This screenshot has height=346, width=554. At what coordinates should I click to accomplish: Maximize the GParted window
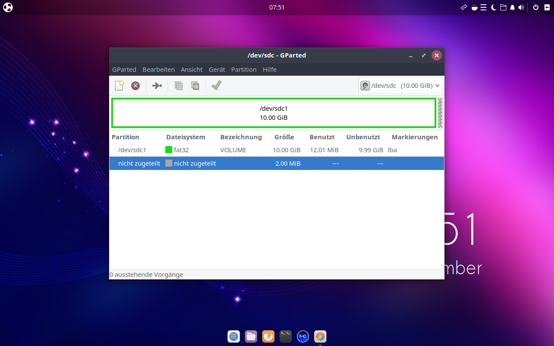click(423, 55)
